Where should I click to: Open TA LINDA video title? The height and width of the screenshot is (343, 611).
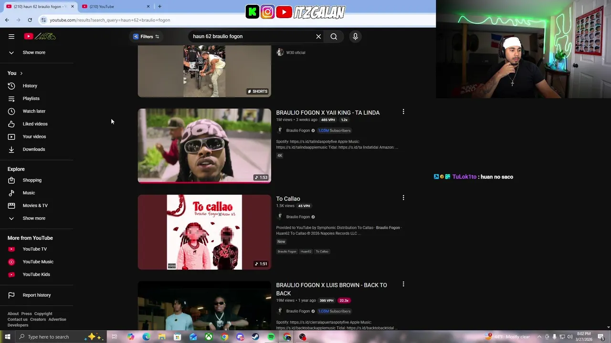coord(327,113)
